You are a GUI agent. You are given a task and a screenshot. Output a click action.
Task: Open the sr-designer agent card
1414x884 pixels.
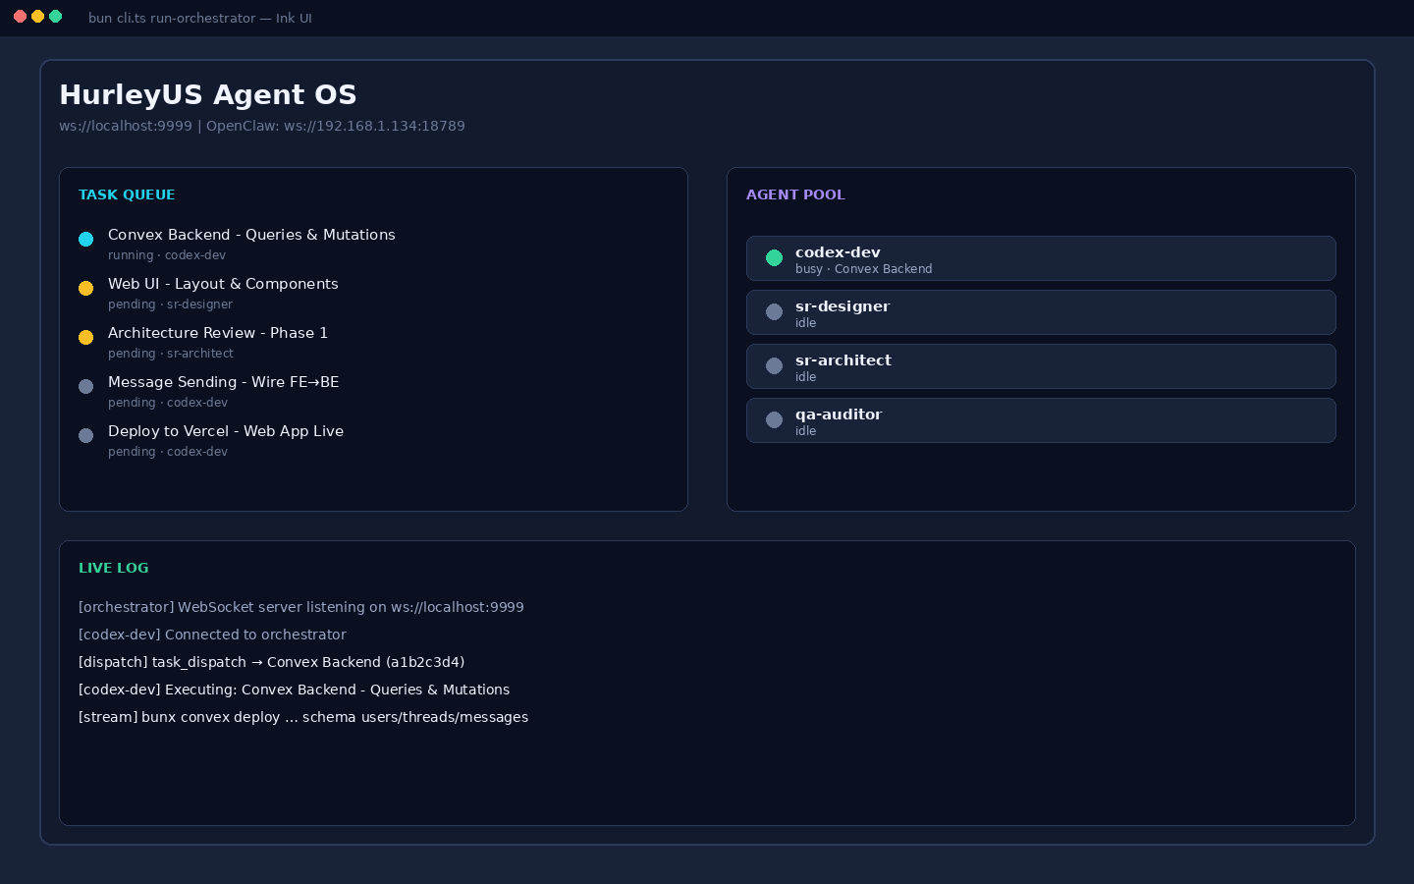pos(1041,312)
